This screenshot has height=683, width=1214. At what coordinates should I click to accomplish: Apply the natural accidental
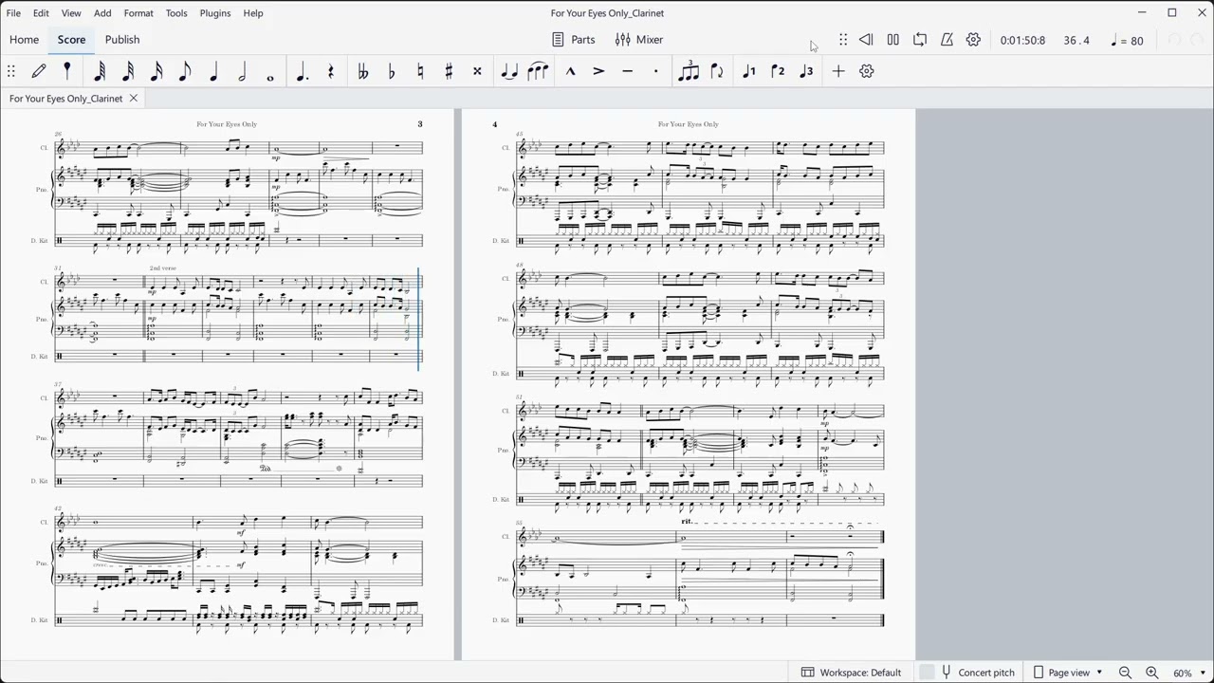point(420,71)
